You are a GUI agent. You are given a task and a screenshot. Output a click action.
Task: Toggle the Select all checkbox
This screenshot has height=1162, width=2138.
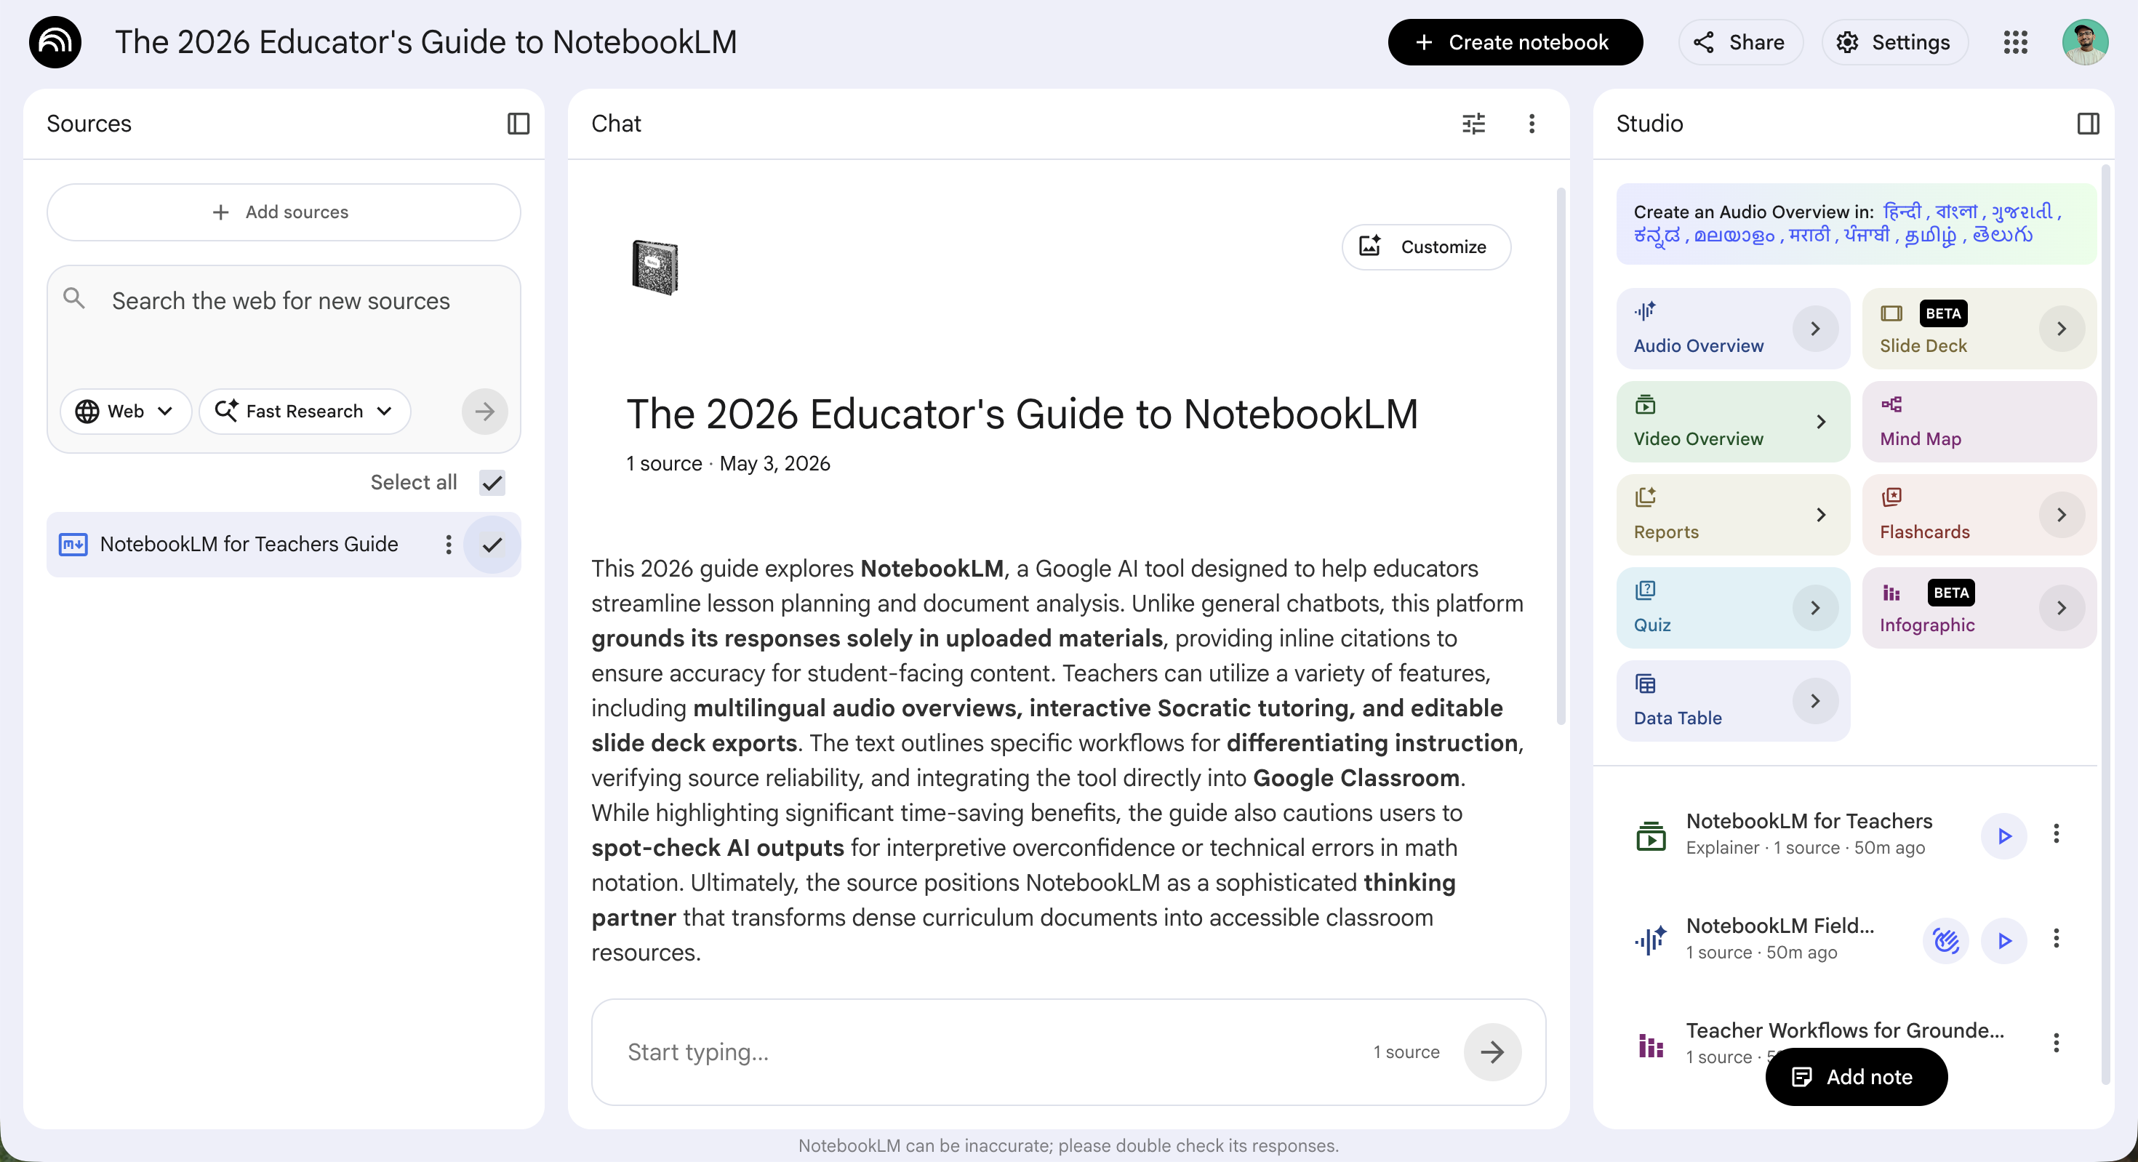pos(492,482)
